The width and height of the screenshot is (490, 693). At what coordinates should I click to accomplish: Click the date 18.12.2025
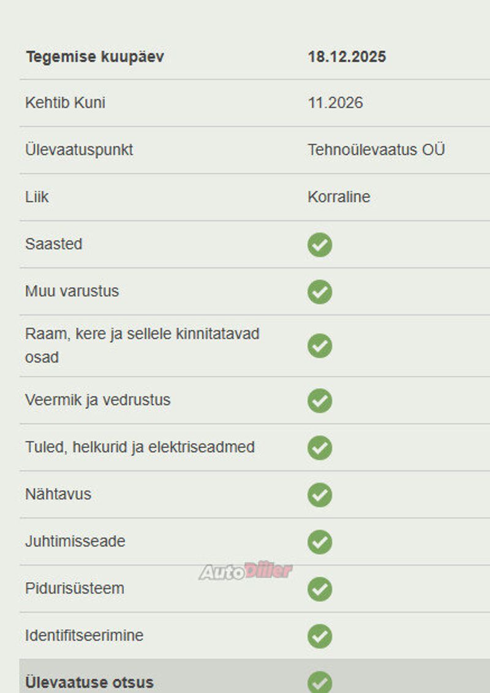(x=347, y=57)
